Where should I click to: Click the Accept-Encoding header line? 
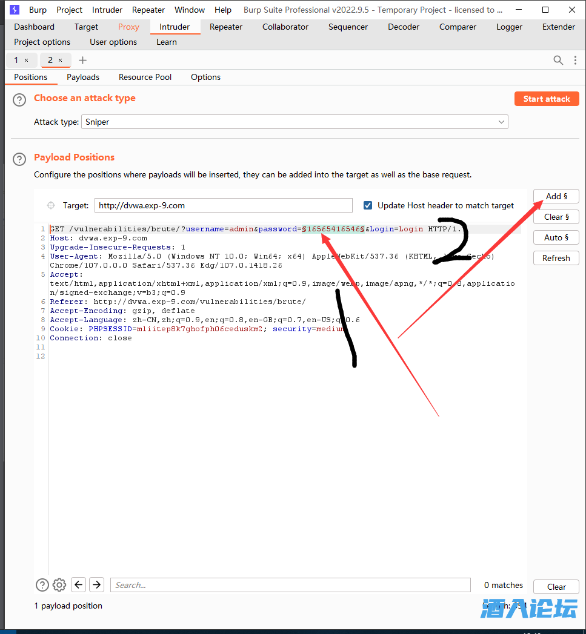click(122, 311)
